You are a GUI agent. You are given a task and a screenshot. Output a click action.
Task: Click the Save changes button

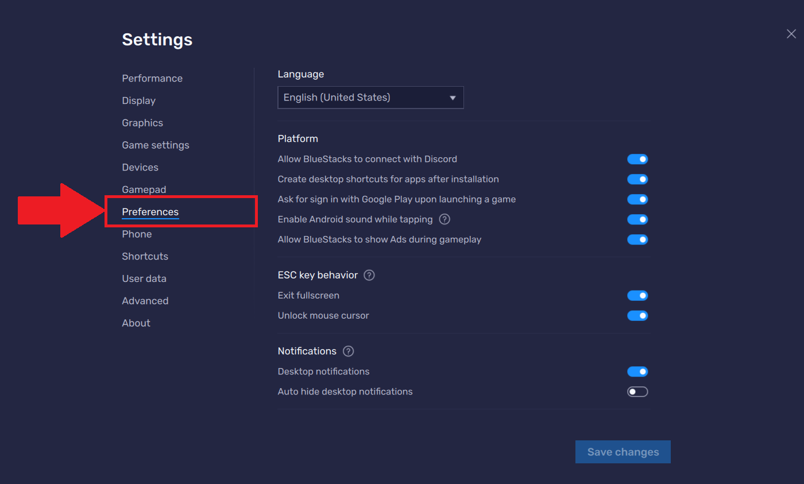coord(623,452)
